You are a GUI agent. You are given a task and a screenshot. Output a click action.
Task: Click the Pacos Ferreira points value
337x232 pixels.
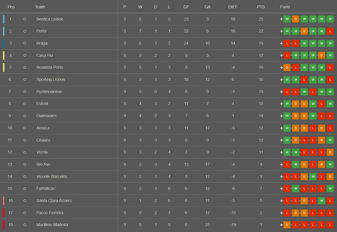(x=261, y=213)
